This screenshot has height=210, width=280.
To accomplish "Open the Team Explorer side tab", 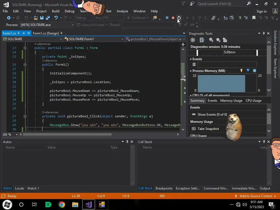I will coord(275,68).
